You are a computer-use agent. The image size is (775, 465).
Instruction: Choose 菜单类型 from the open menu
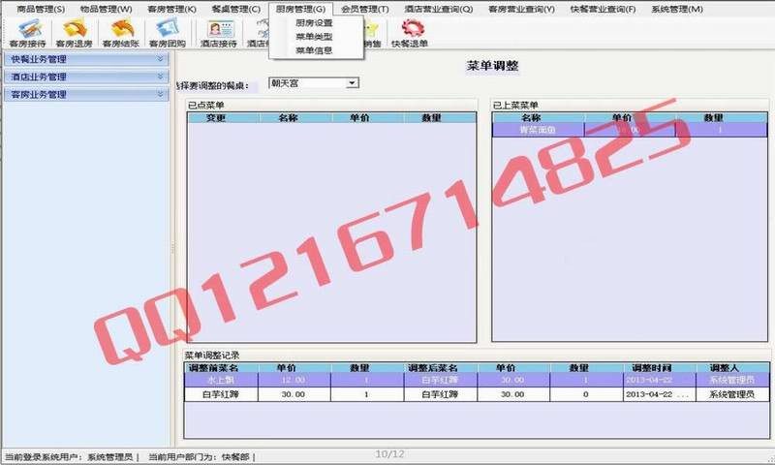coord(314,37)
